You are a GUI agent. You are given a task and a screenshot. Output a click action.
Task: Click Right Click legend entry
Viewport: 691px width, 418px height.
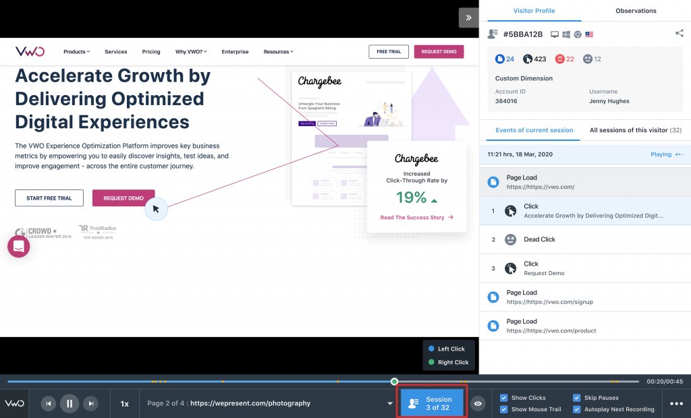coord(448,363)
